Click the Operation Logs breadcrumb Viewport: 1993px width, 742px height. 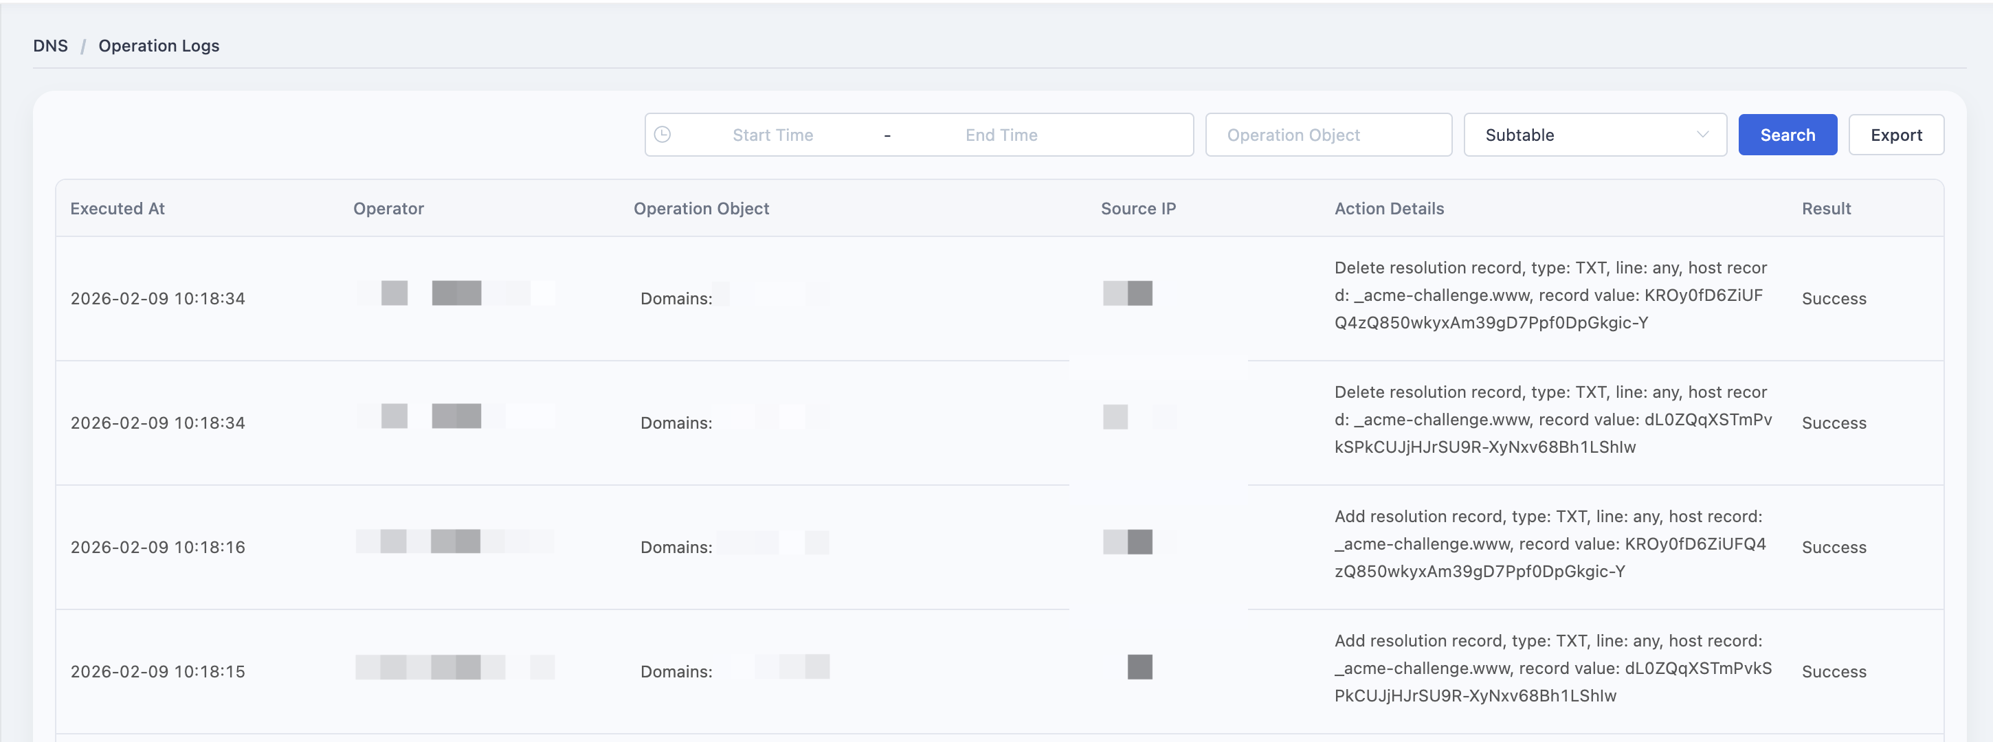coord(159,45)
